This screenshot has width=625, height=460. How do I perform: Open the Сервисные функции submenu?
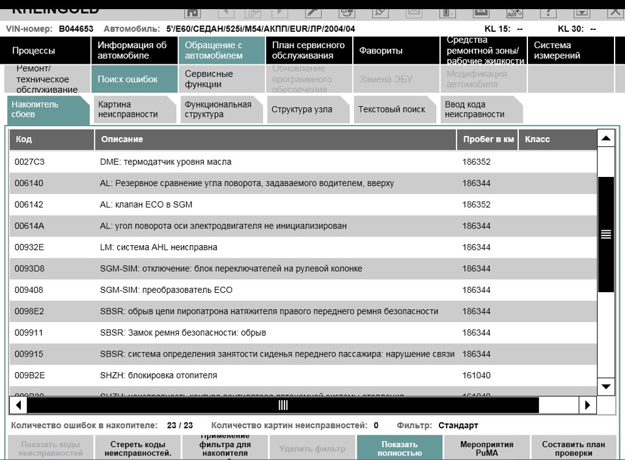point(221,79)
